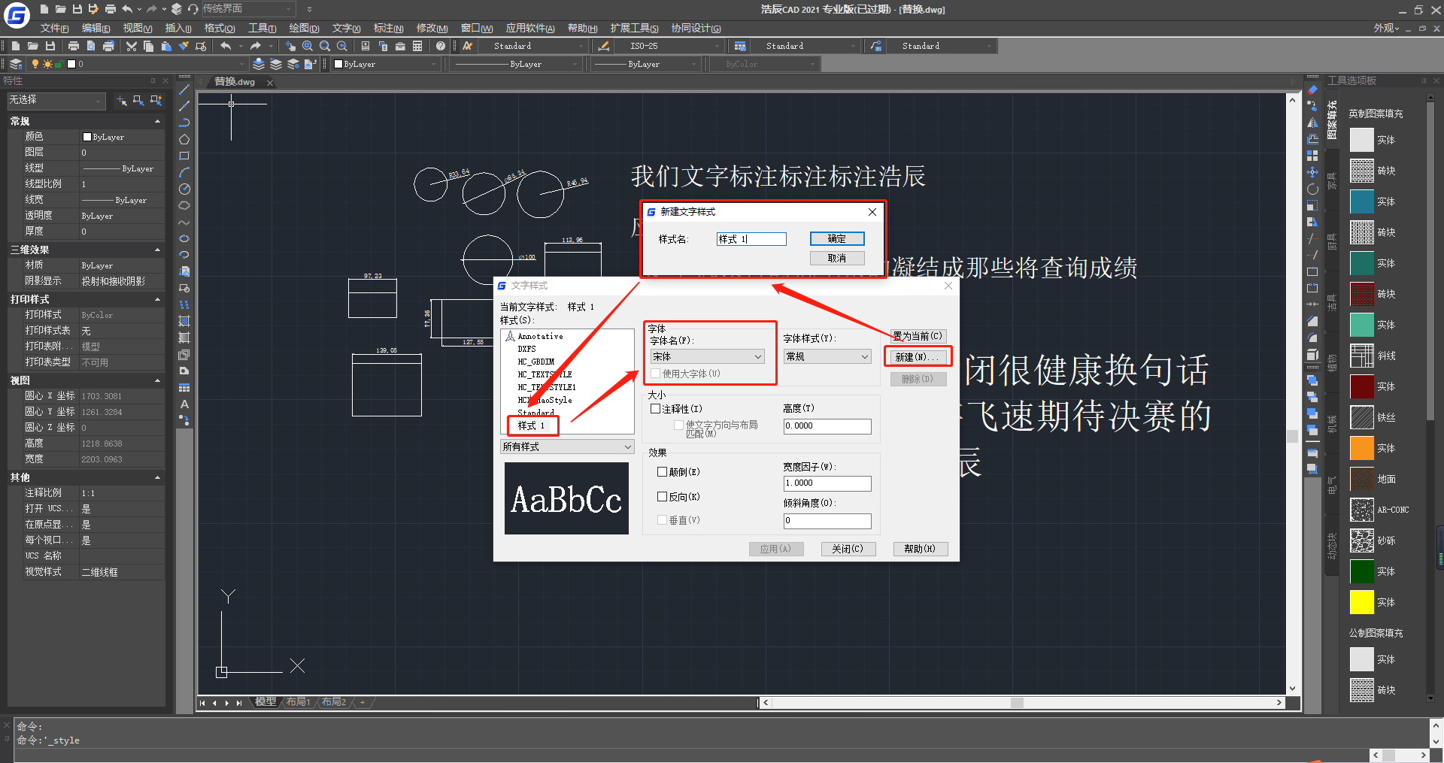Toggle the 使用大字体 checkbox

[656, 374]
